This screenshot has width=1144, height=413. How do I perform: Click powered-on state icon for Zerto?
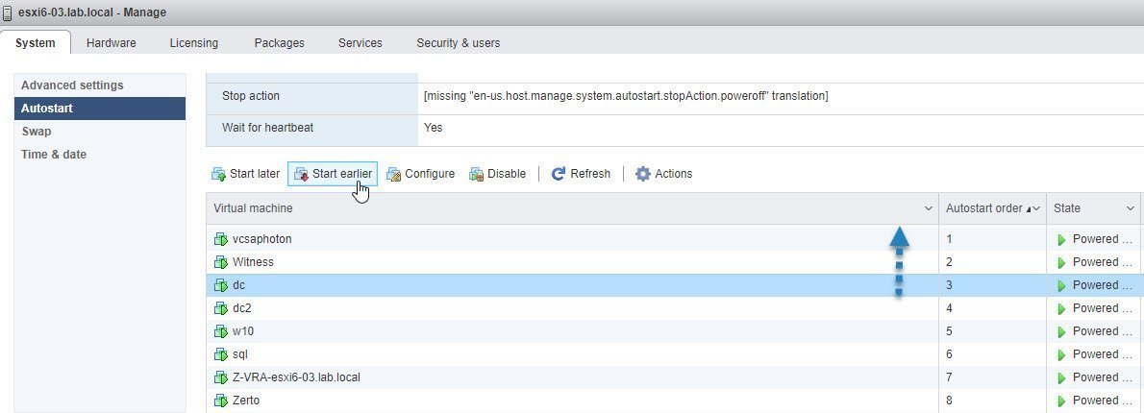(1061, 401)
